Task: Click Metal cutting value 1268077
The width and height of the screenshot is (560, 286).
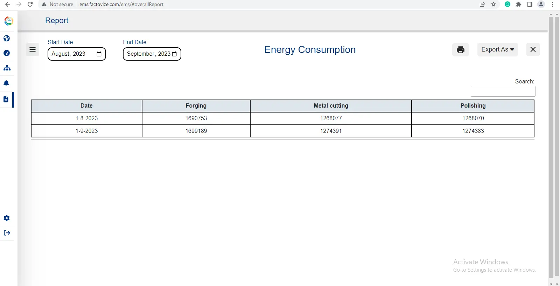Action: tap(331, 118)
